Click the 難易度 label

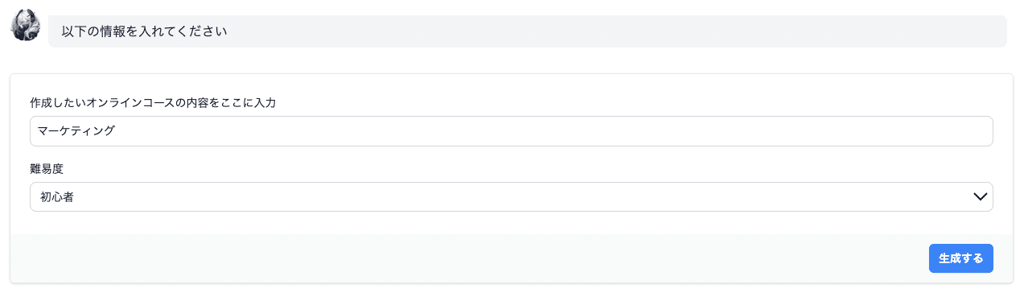(x=47, y=169)
